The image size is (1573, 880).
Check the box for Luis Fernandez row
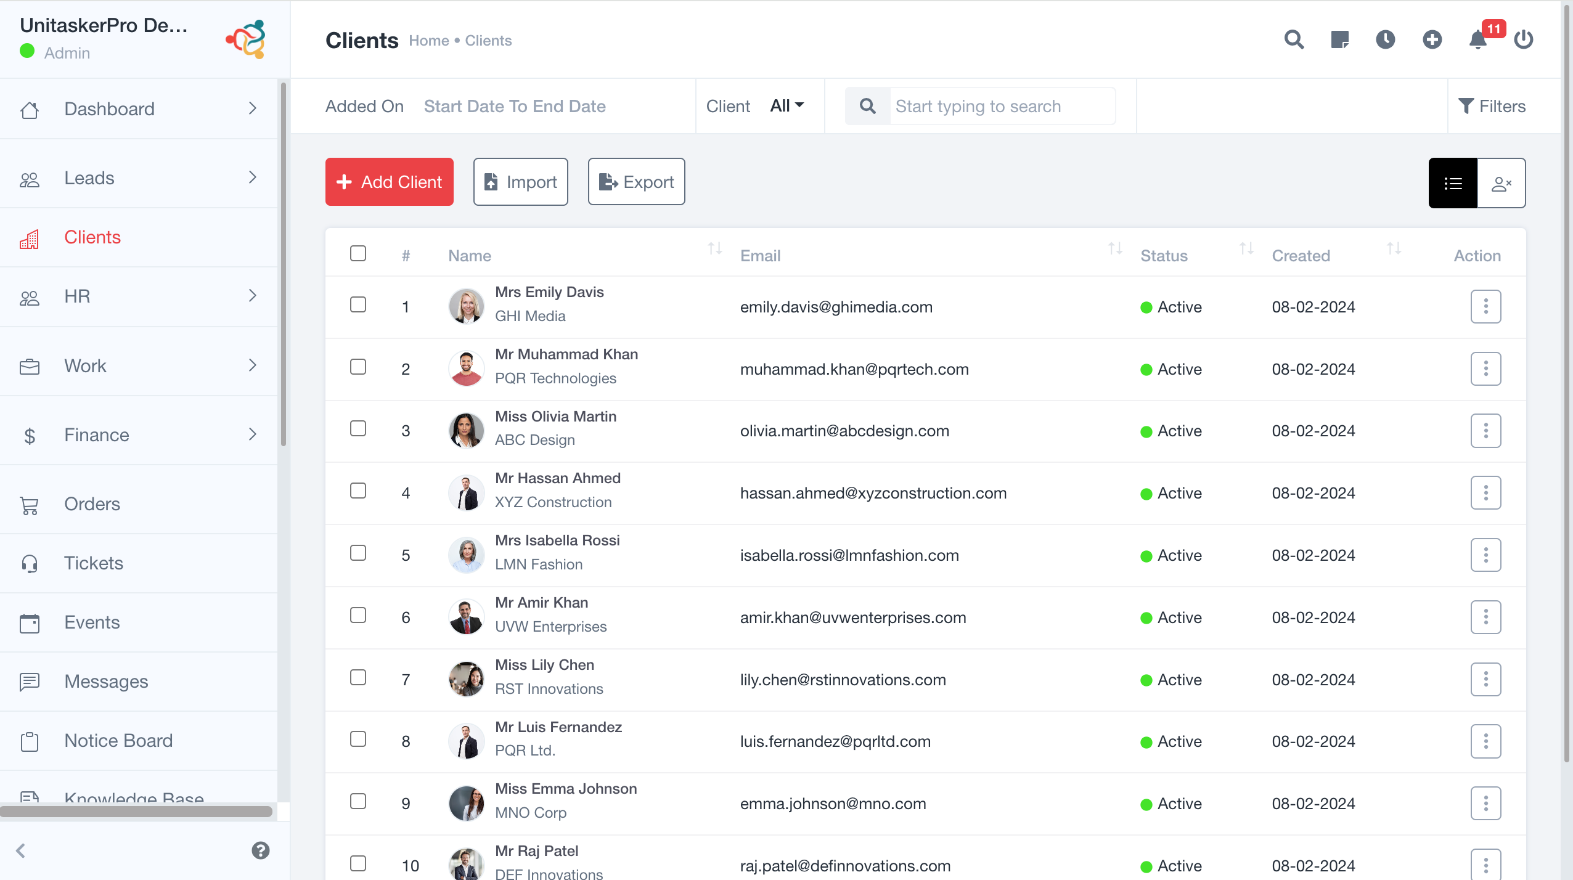(358, 739)
